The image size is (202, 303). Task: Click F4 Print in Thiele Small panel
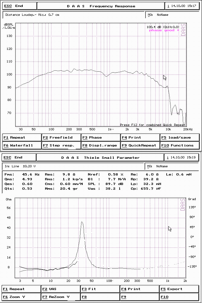click(x=140, y=289)
